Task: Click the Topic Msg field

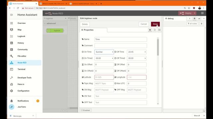Action: [x=104, y=84]
